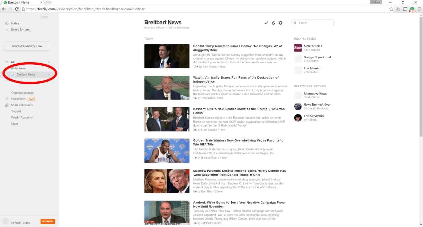This screenshot has width=423, height=227.
Task: Mark all articles as read checkmark
Action: click(x=266, y=23)
